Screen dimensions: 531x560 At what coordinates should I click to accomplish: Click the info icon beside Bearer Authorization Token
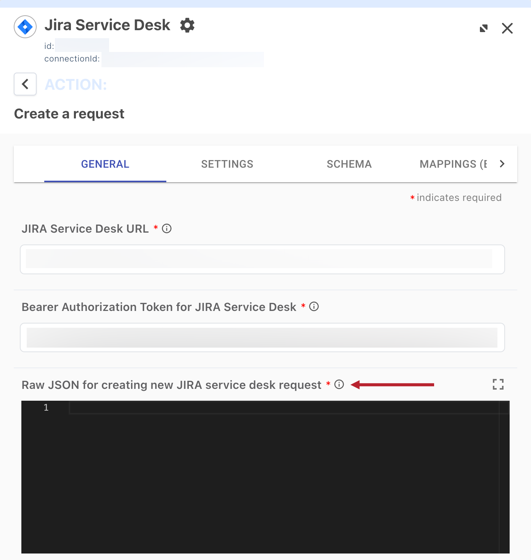point(314,306)
